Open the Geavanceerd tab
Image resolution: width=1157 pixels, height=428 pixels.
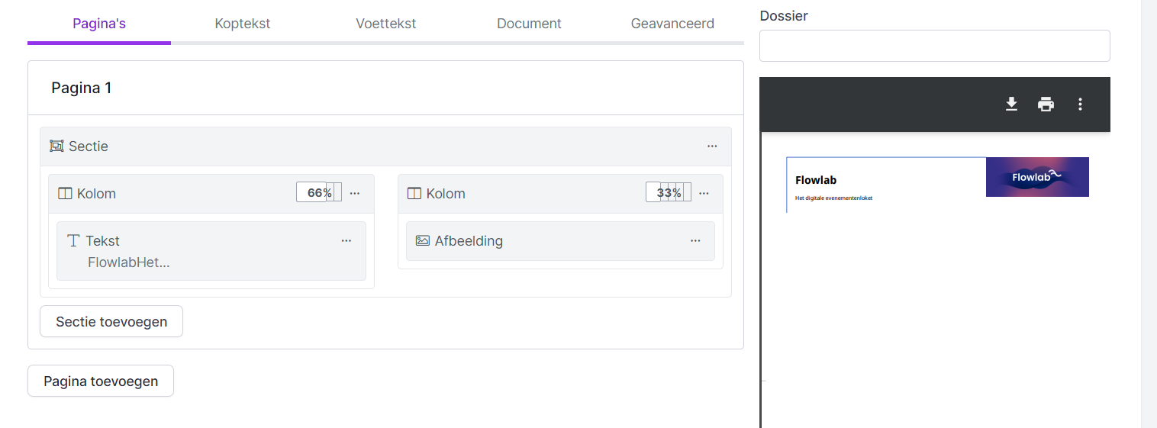(672, 24)
